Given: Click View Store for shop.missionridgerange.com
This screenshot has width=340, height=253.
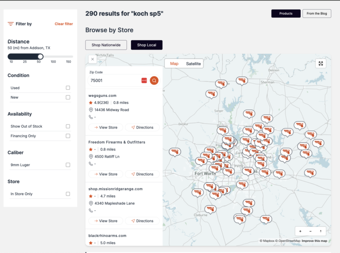Looking at the screenshot, I should tap(106, 220).
